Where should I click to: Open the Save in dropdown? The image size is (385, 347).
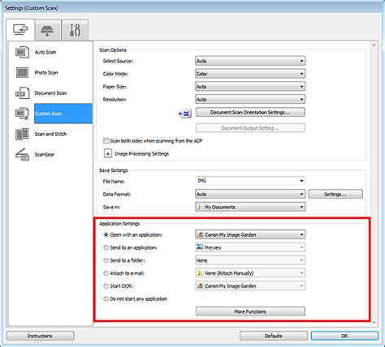[250, 207]
